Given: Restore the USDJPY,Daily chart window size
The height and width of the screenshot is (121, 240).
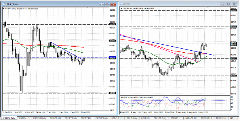Looking at the screenshot, I should pos(107,4).
